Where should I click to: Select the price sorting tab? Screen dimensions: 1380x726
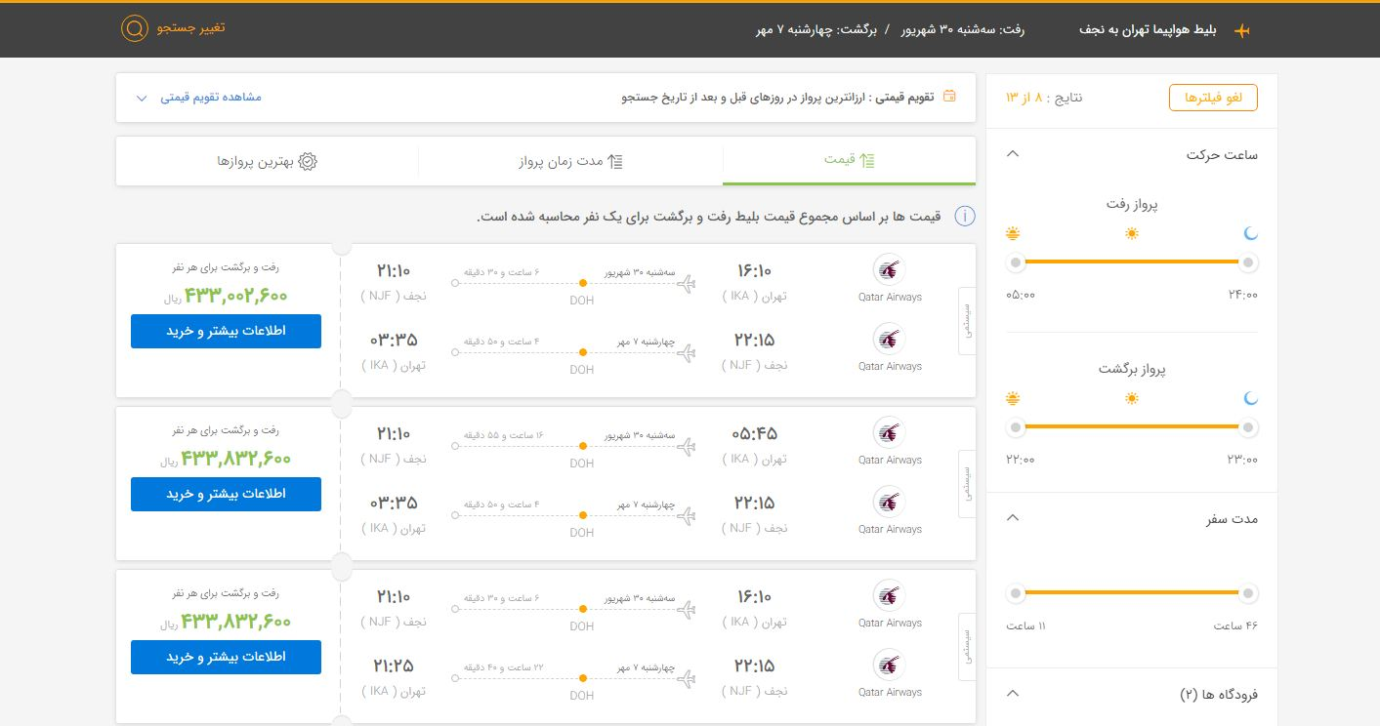pos(848,160)
